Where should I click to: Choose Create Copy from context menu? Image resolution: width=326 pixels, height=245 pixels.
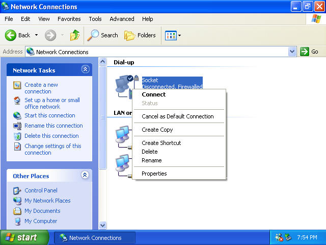(179, 130)
